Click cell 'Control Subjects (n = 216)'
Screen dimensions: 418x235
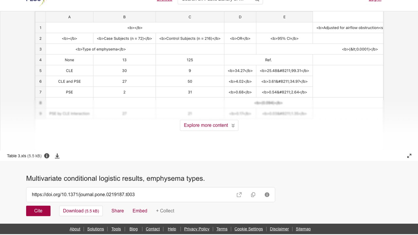point(190,39)
